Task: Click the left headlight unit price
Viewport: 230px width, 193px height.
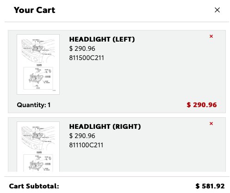Action: [82, 48]
